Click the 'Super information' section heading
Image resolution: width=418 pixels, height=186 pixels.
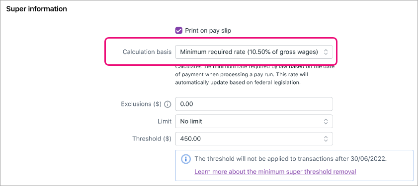36,9
